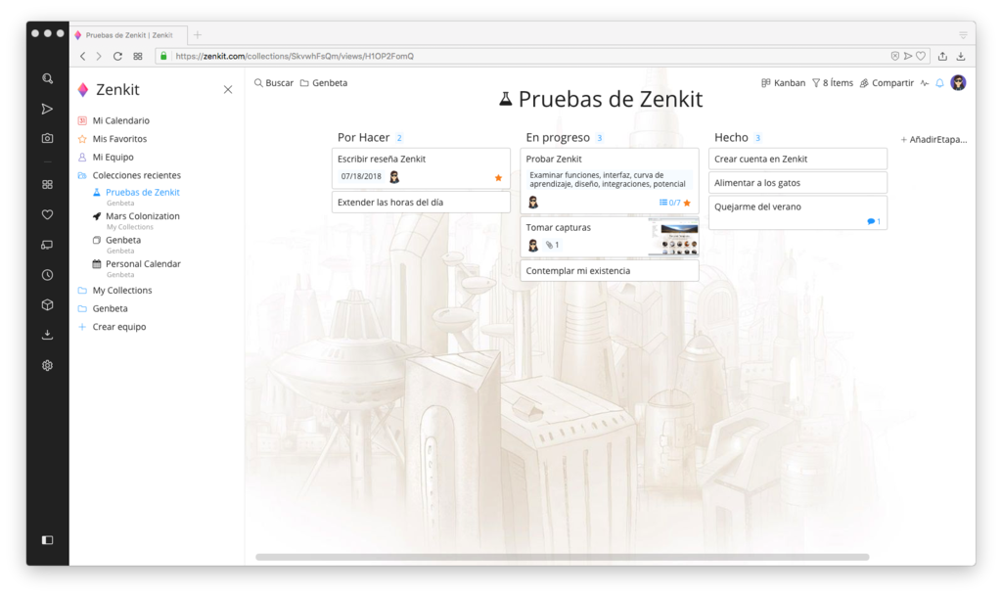
Task: Open downloads icon in the browser sidebar
Action: click(47, 335)
